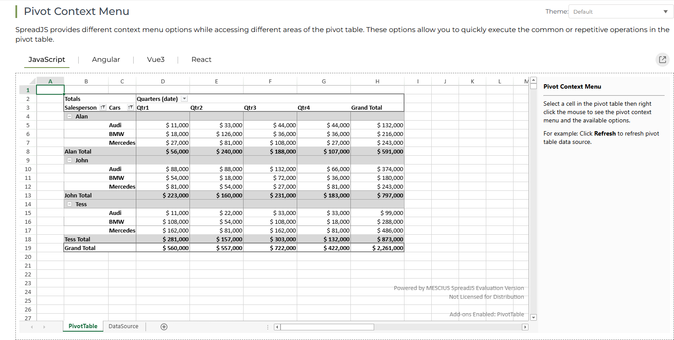Select empty cell A1
Viewport: 674px width, 340px height.
pyautogui.click(x=50, y=90)
